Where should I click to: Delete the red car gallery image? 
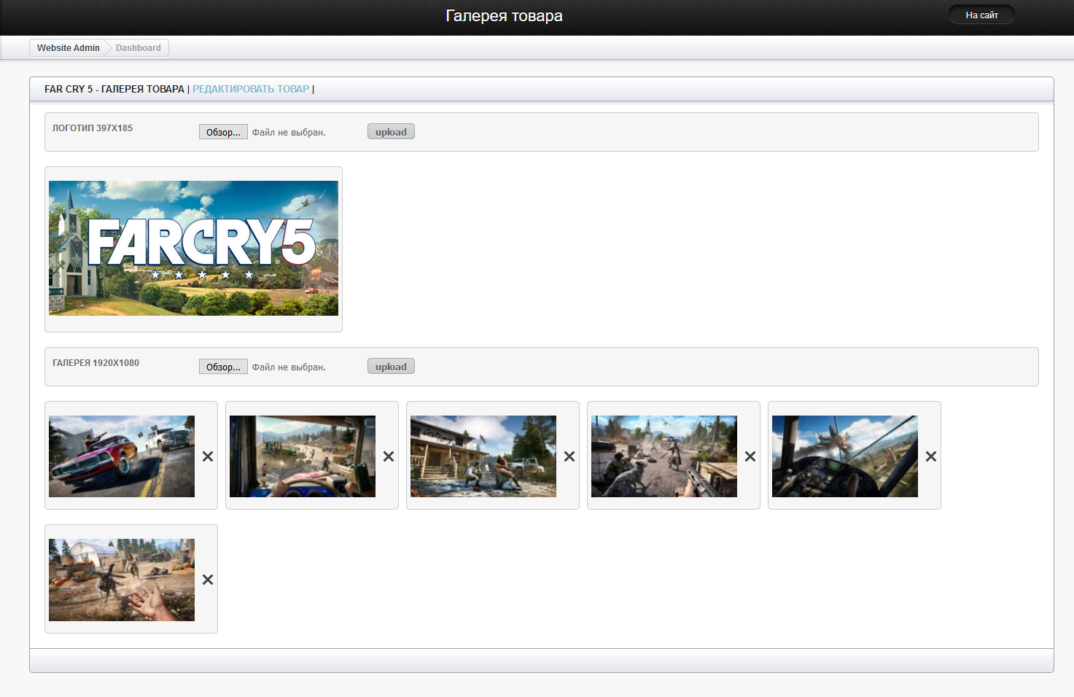coord(208,456)
